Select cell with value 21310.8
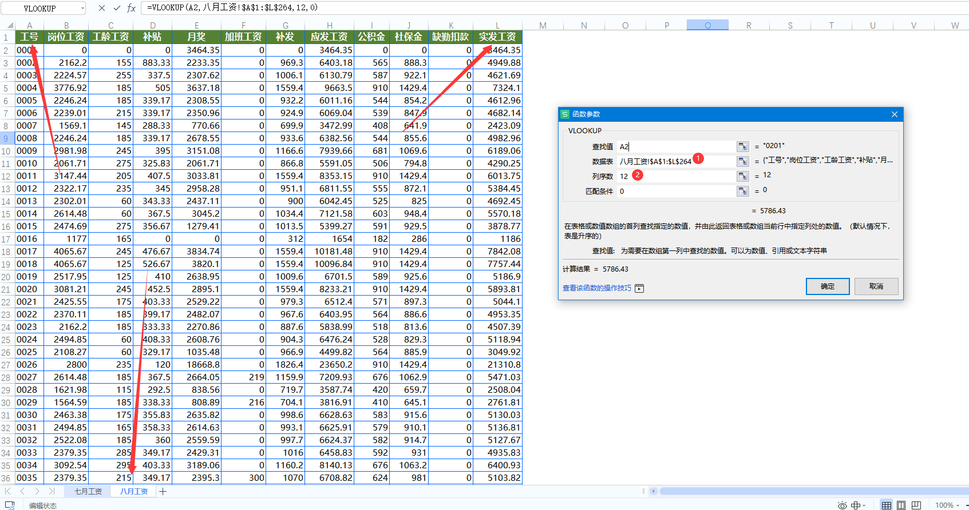 497,365
